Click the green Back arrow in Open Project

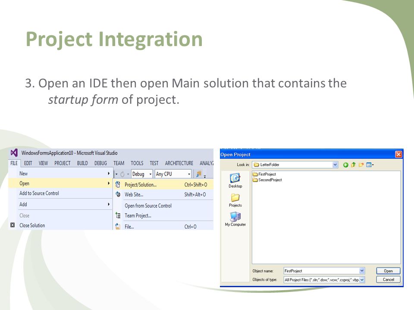[345, 165]
